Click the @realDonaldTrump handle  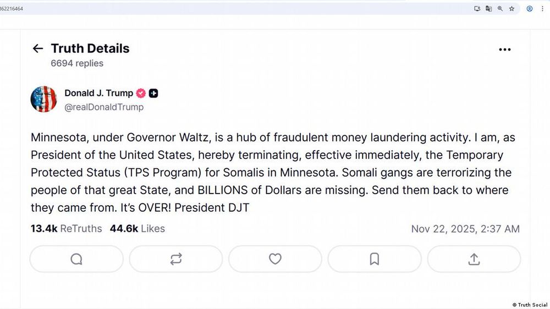[104, 107]
